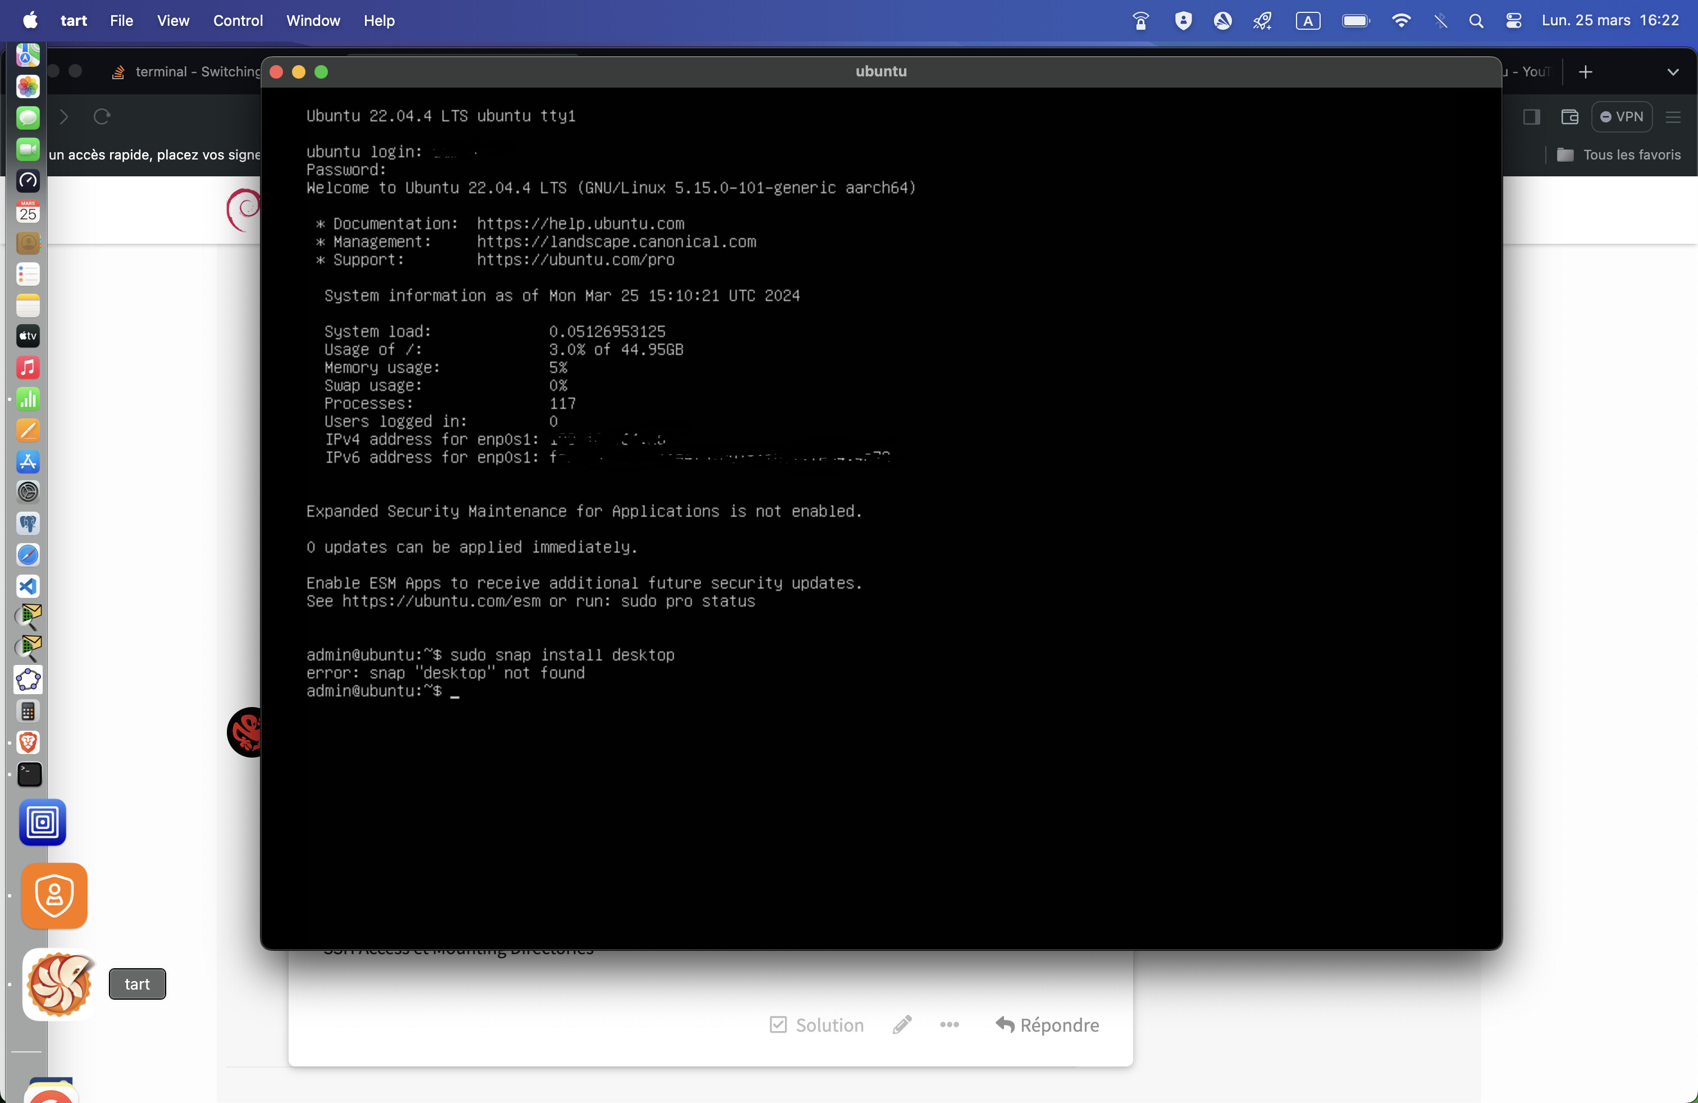Open the View menu
Image resolution: width=1698 pixels, height=1103 pixels.
pos(174,21)
